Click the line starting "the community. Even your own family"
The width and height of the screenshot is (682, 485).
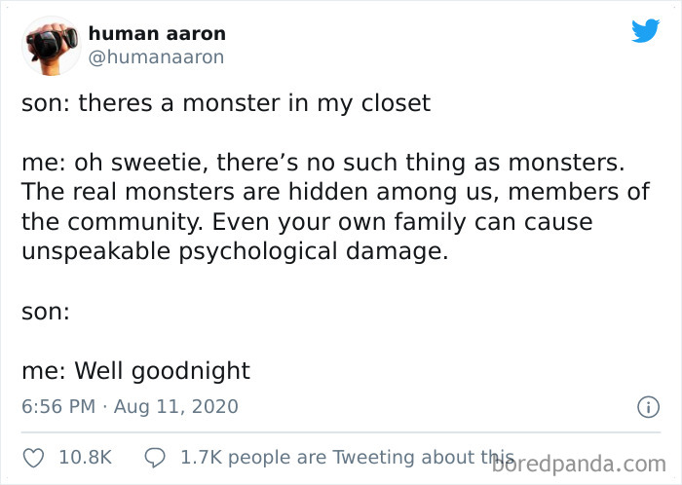[307, 221]
